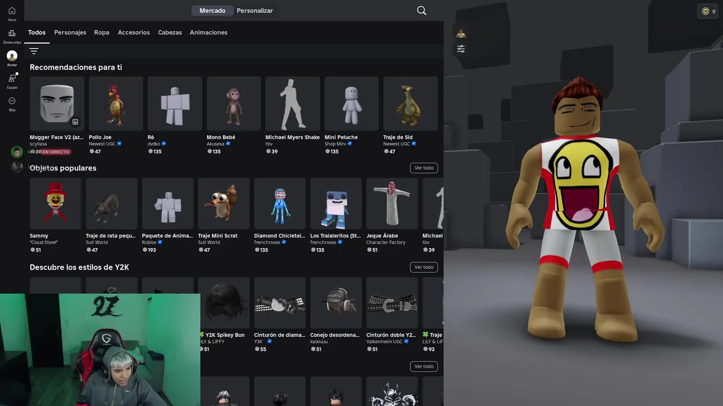Select the Animaciones category tab

pyautogui.click(x=208, y=33)
